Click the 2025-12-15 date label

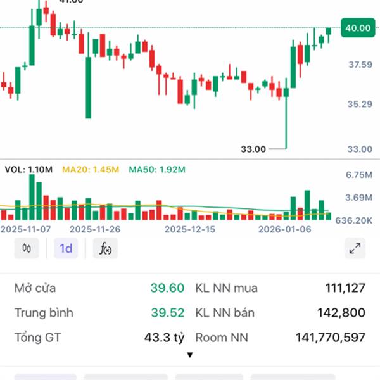click(x=190, y=229)
